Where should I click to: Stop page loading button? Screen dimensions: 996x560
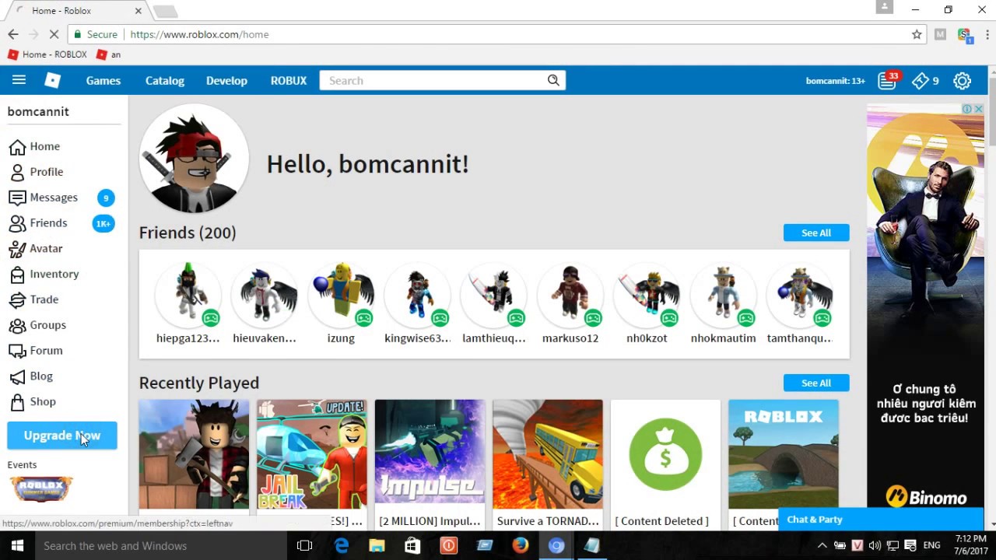(54, 34)
